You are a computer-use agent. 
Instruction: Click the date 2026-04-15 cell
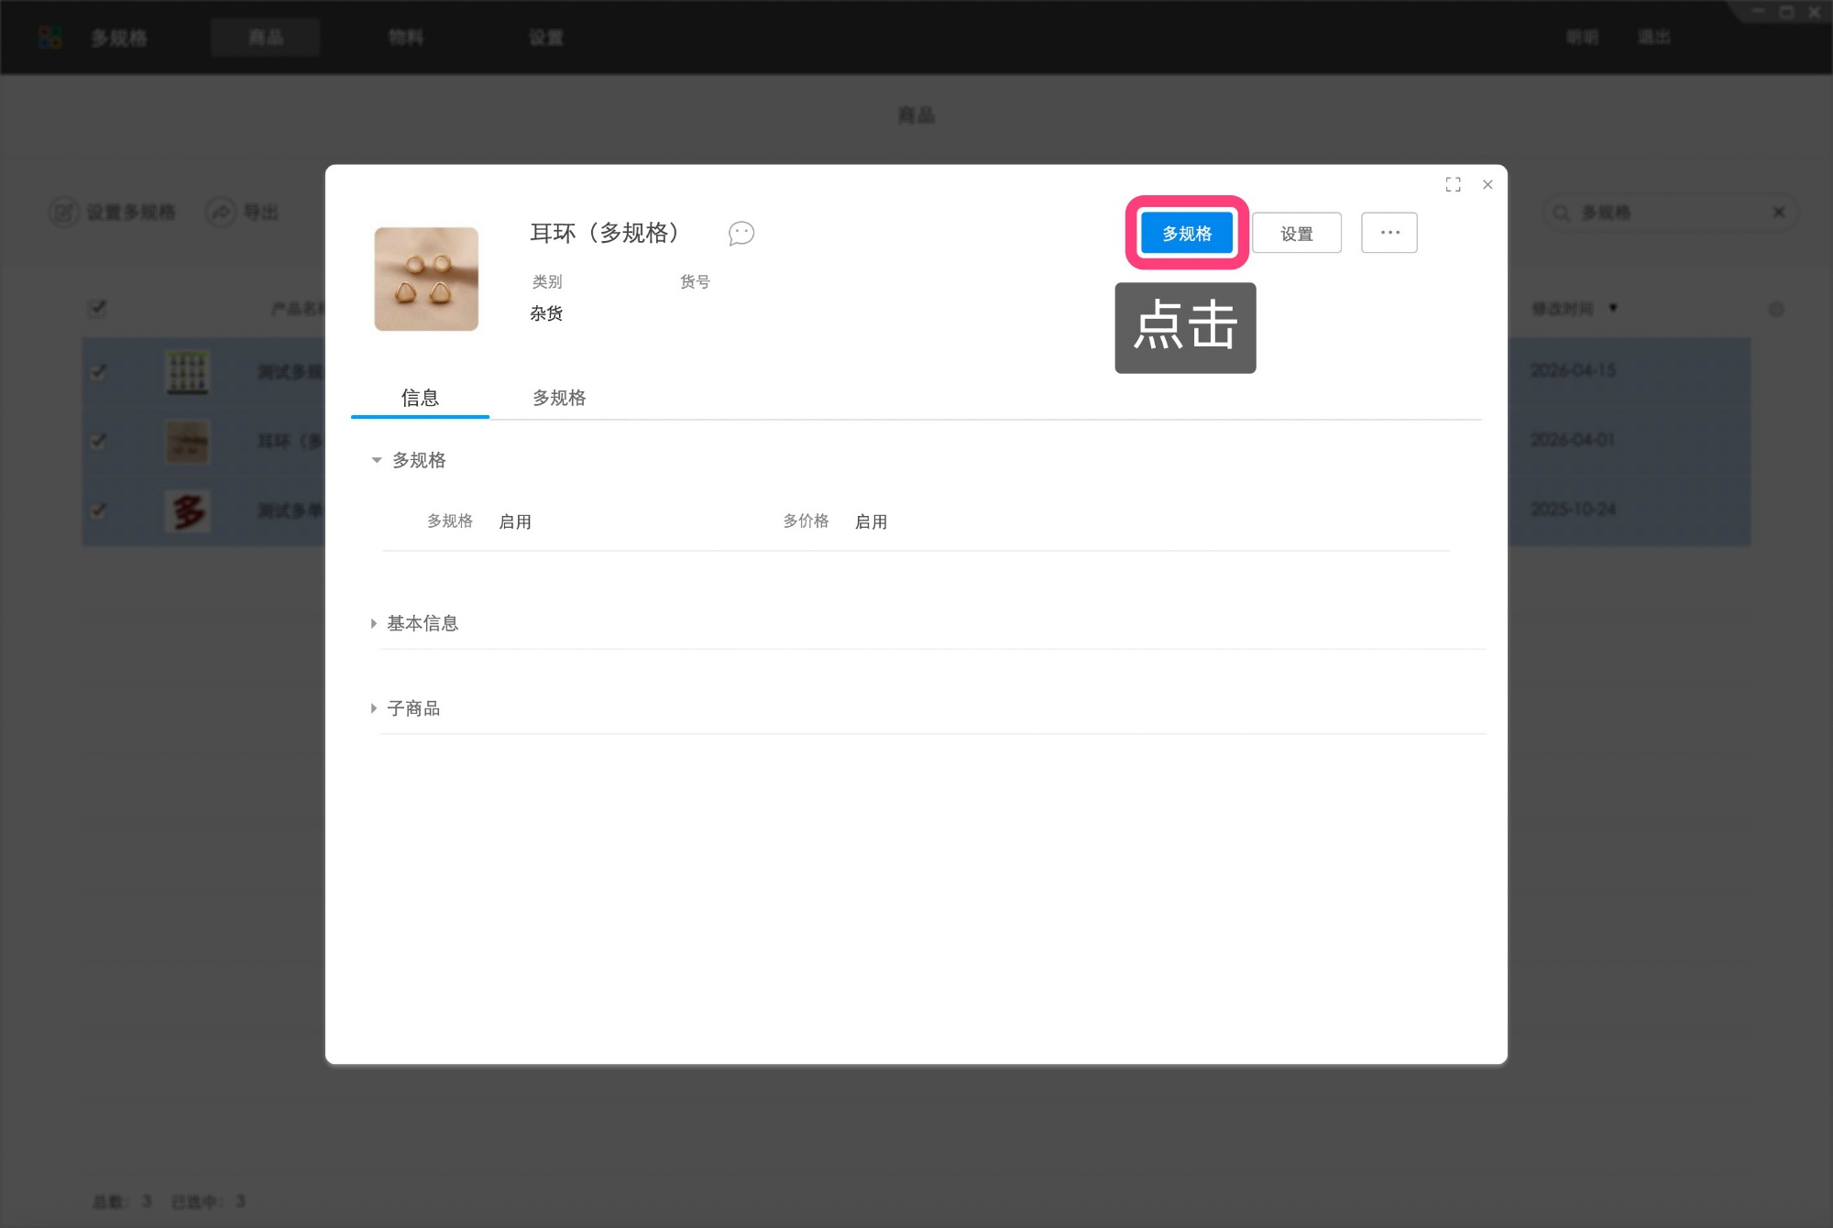(x=1574, y=371)
